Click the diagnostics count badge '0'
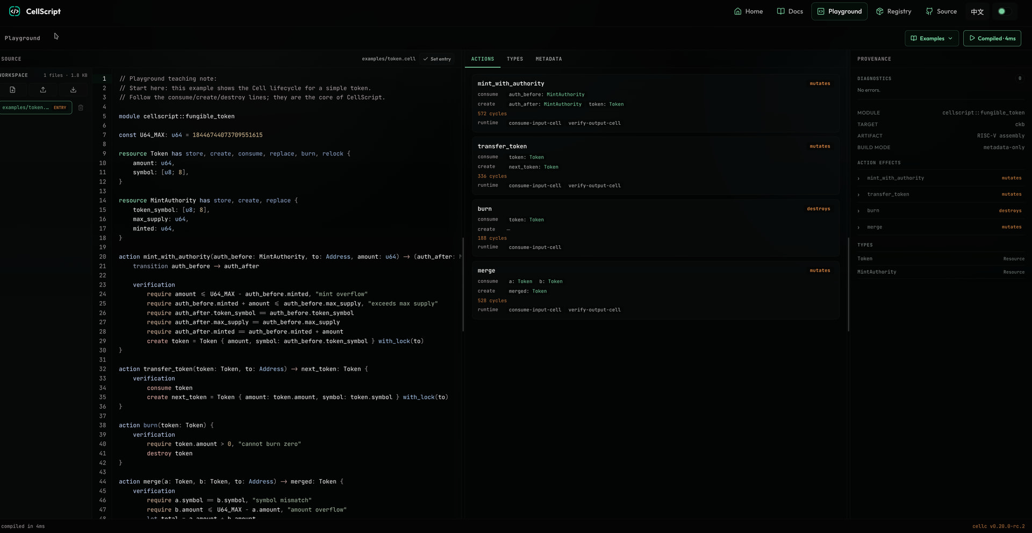Image resolution: width=1032 pixels, height=533 pixels. tap(1019, 79)
